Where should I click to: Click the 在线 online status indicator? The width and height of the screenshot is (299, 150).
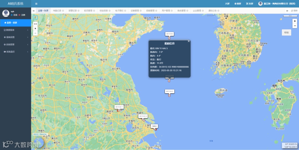pyautogui.click(x=14, y=15)
